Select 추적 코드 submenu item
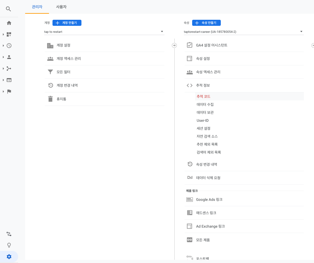The image size is (314, 263). (249, 97)
